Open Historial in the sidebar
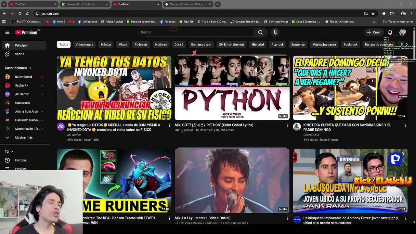Viewport: 416px width, 234px height. tap(24, 160)
